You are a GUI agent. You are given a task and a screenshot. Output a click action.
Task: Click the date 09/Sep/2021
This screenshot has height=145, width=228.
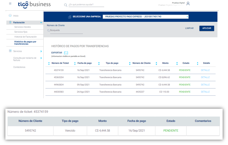[x=83, y=85]
